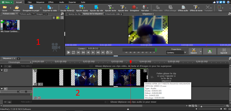
Task: Go to the end of the sequence
Action: click(x=103, y=52)
